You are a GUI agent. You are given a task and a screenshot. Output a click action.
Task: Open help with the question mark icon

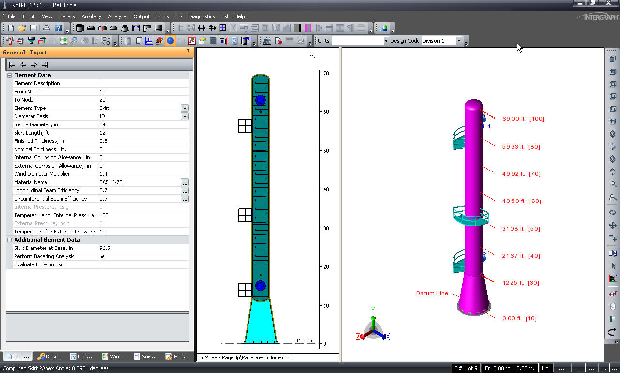click(58, 29)
